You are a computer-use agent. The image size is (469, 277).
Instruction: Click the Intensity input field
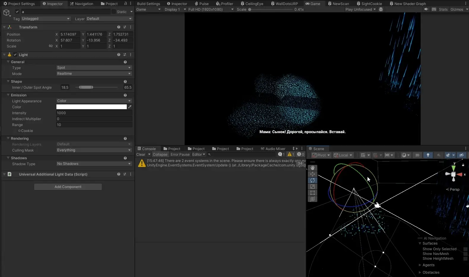[x=94, y=113]
